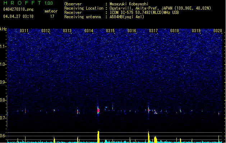Click the red meteor echo below the 0311 label
The width and height of the screenshot is (226, 143).
(x=26, y=111)
